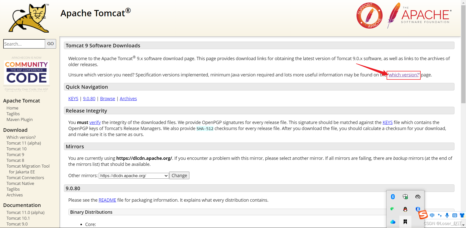The image size is (466, 228).
Task: Open Tomcat Native sidebar link
Action: (20, 183)
